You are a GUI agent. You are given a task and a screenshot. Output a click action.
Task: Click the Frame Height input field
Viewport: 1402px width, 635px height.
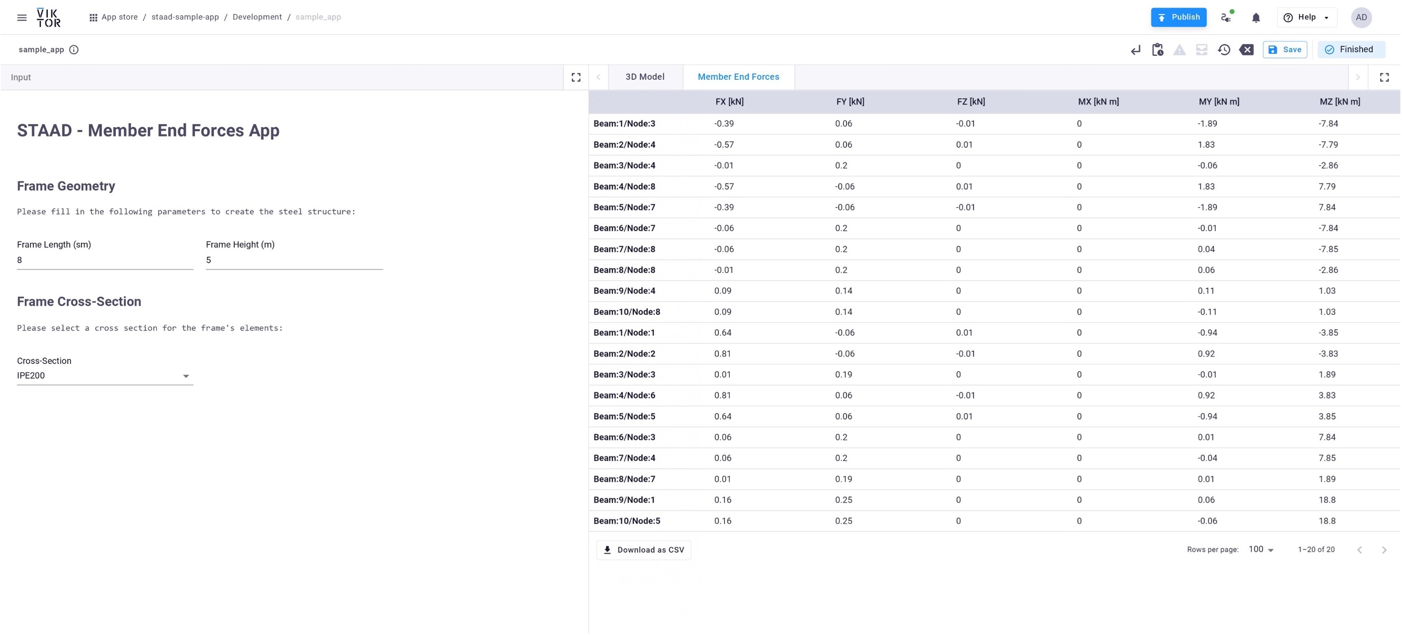(x=294, y=260)
